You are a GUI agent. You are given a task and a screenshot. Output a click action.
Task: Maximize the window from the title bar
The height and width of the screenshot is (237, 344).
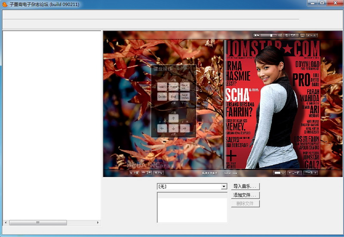pos(322,3)
